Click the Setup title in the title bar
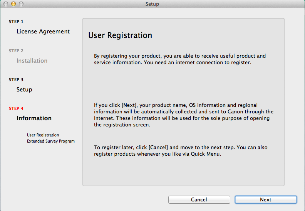Screen dimensions: 305x211 coord(152,4)
